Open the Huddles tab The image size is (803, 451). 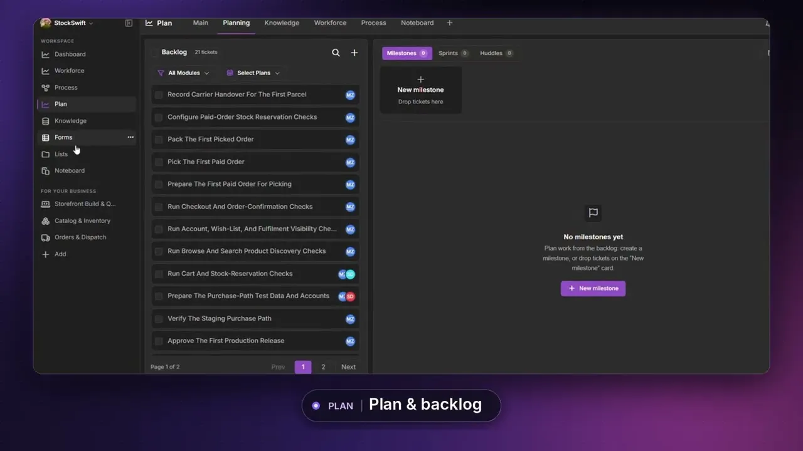pyautogui.click(x=496, y=53)
